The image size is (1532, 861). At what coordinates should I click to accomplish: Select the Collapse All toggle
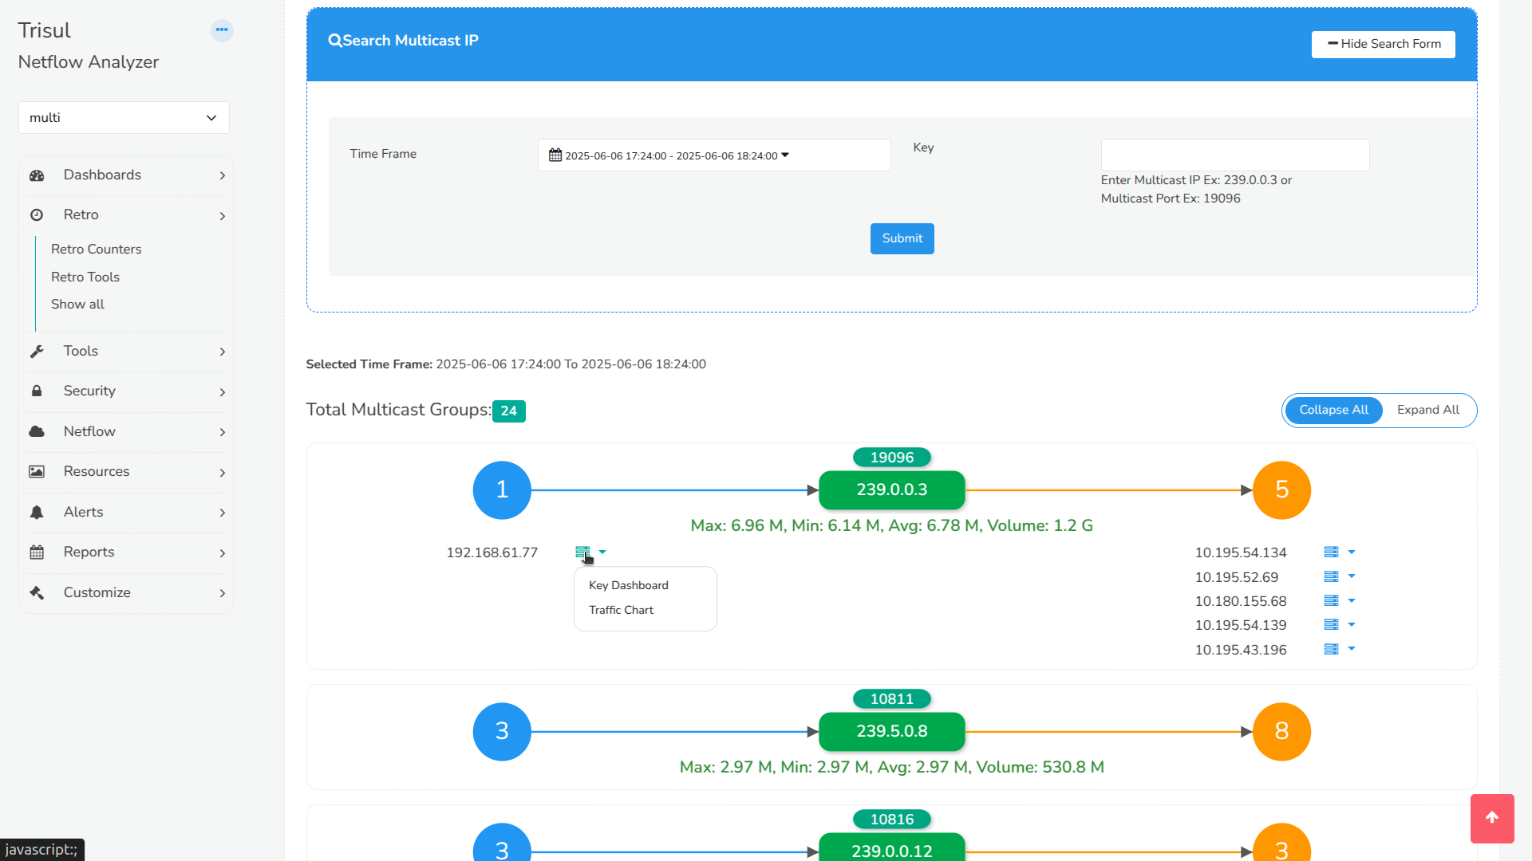point(1333,410)
